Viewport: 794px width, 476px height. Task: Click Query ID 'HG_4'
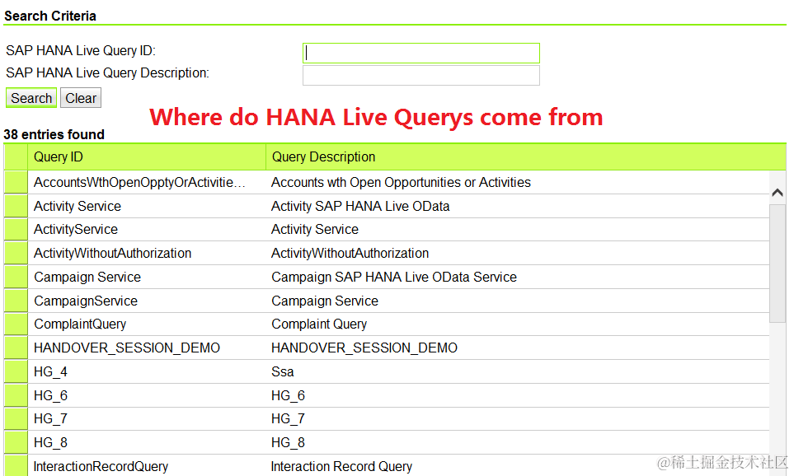[x=50, y=371]
